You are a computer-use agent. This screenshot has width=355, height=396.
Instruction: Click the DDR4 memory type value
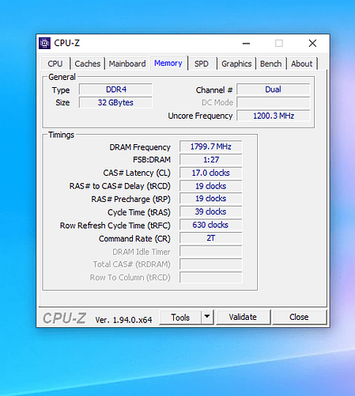pos(115,89)
